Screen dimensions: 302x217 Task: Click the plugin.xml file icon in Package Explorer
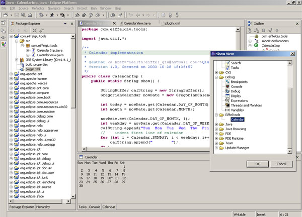pos(22,69)
